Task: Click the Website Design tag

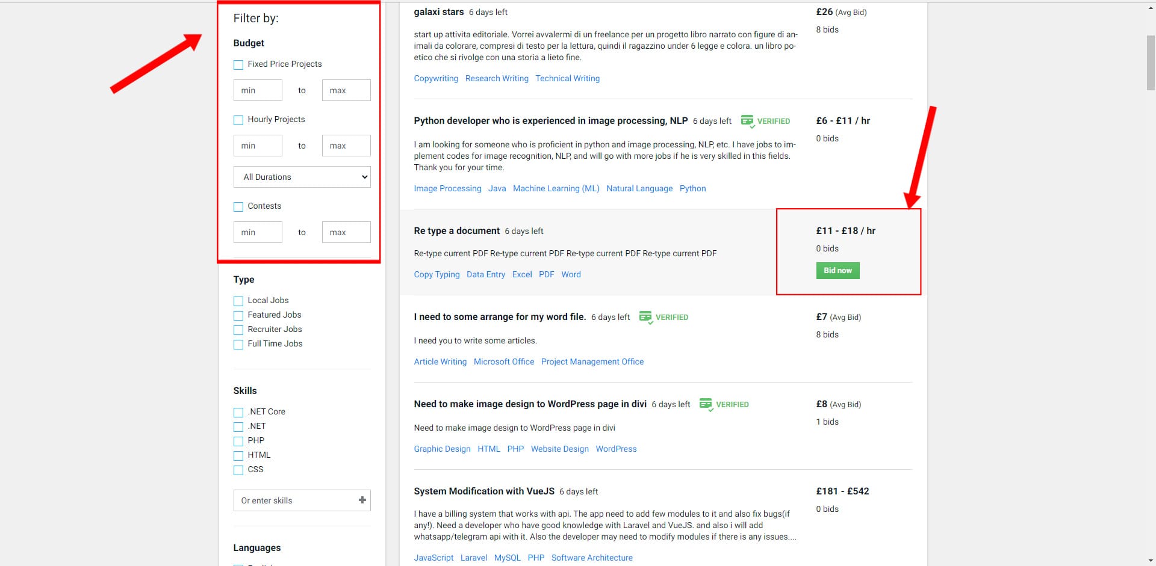Action: click(x=560, y=449)
